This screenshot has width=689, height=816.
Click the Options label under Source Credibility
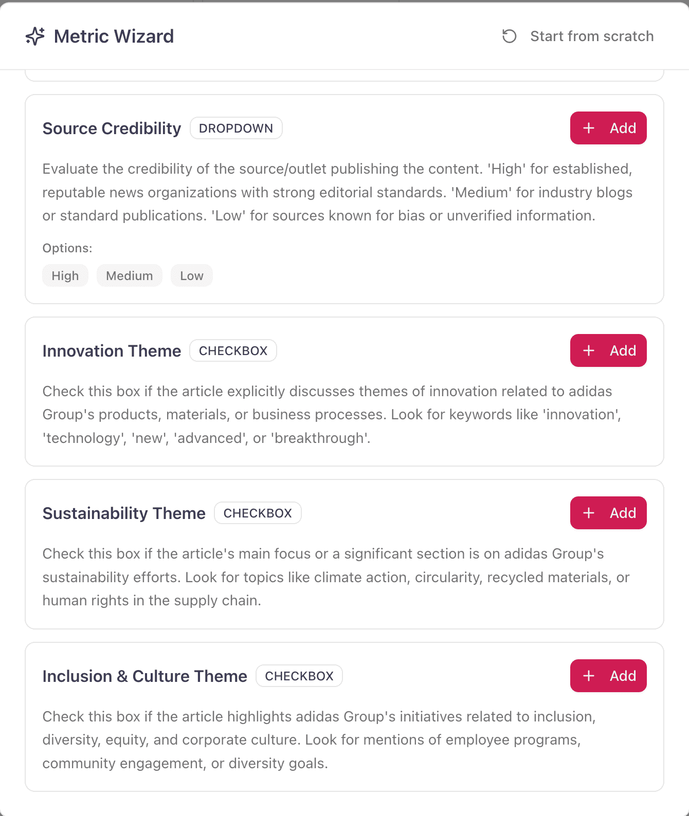tap(67, 248)
